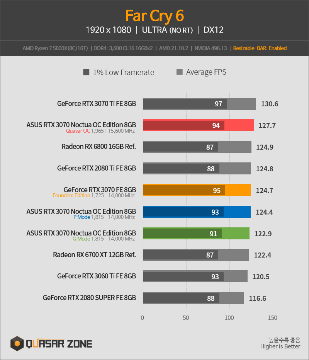Click the GeForce RTX 2080 SUPER bar
This screenshot has height=360, width=309.
click(194, 298)
